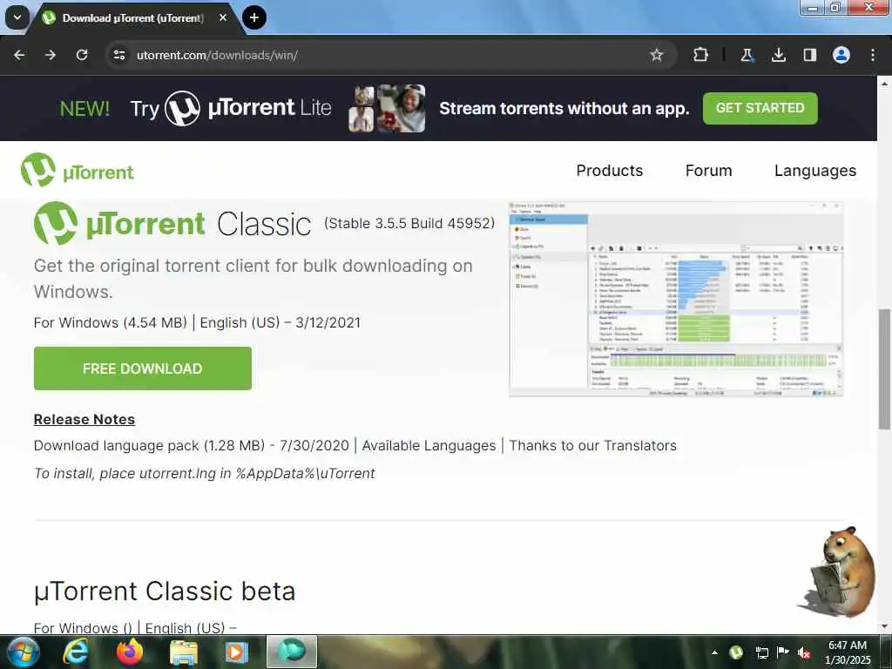Open the browser downloads icon
The height and width of the screenshot is (669, 892).
point(778,55)
